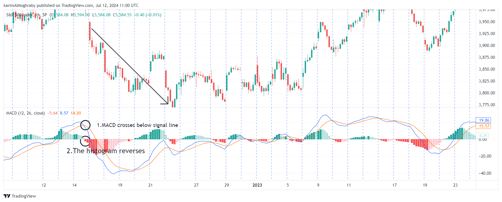Click the -20.00 MACD axis label
Viewport: 502px width, 202px height.
coord(485,156)
